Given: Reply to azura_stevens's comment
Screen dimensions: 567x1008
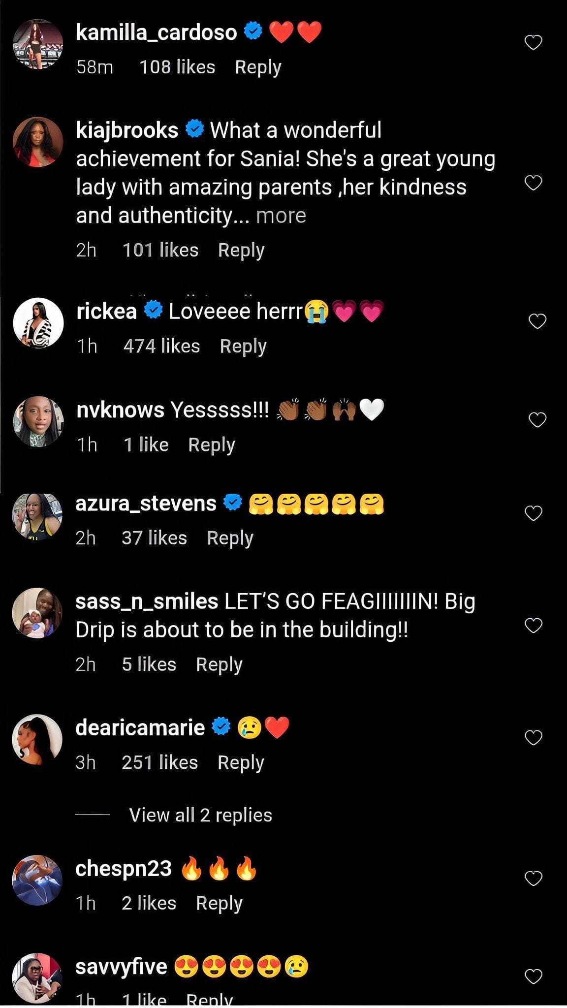Looking at the screenshot, I should tap(230, 537).
